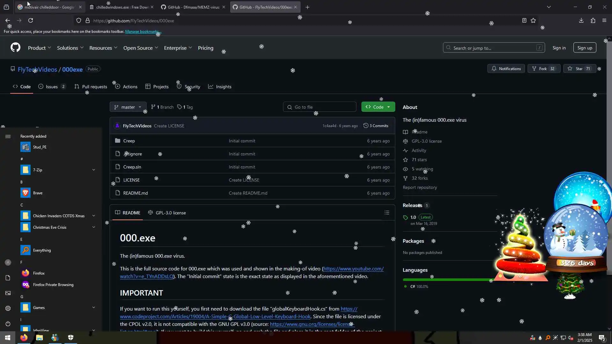
Task: Click the Firefox downloads arrow icon
Action: point(581,21)
